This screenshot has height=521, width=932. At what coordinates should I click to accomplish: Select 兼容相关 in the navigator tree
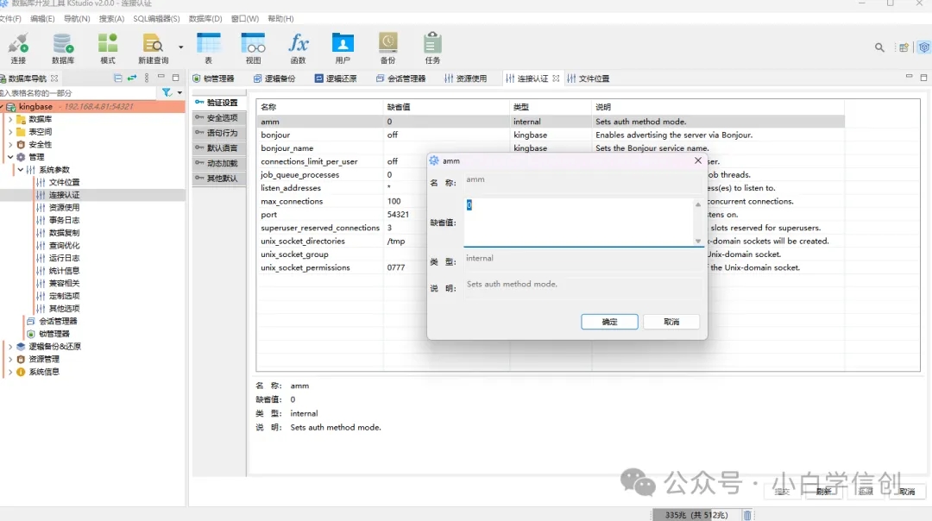(64, 284)
